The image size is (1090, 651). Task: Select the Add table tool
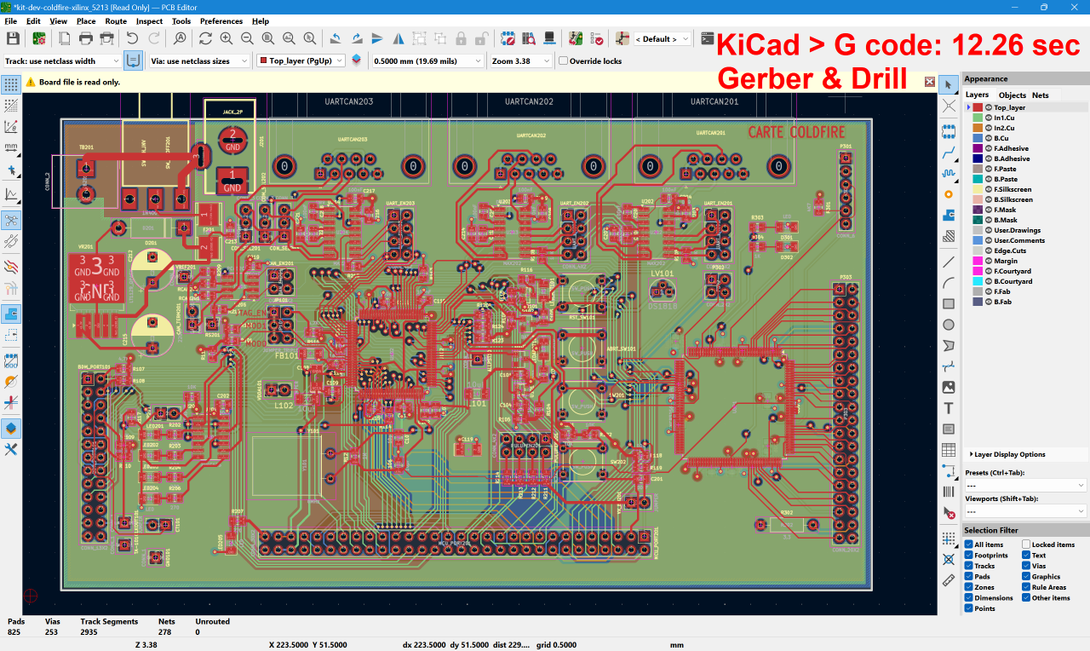click(x=949, y=450)
